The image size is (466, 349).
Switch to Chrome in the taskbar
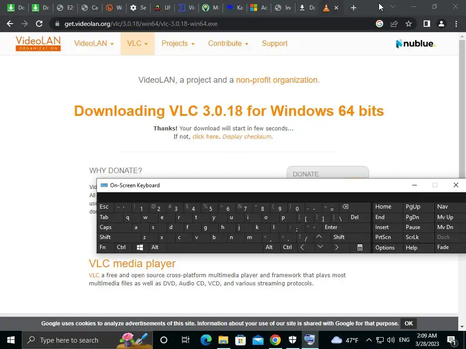point(275,340)
